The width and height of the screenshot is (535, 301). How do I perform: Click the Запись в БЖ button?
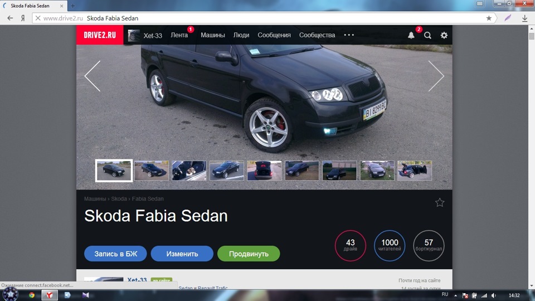tap(116, 254)
